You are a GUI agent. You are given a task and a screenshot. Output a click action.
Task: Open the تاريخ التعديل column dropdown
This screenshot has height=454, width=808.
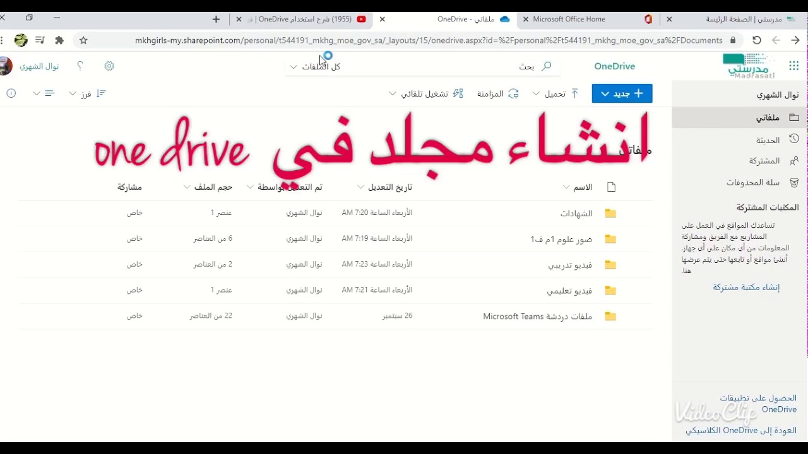click(361, 187)
